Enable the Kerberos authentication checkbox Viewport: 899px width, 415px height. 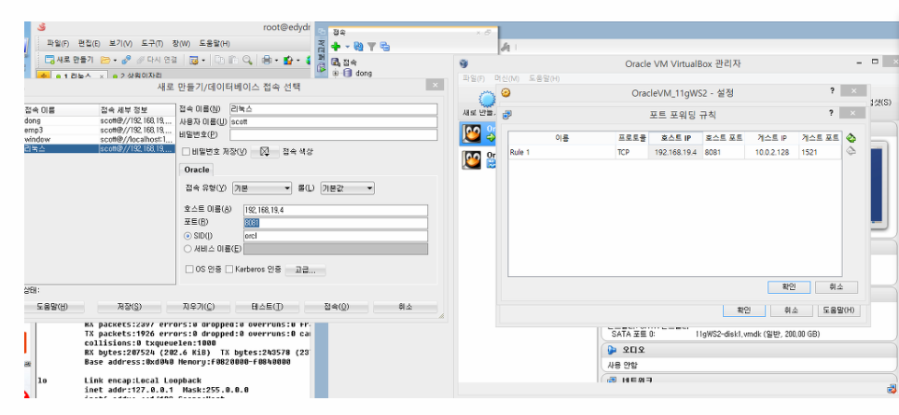(229, 269)
